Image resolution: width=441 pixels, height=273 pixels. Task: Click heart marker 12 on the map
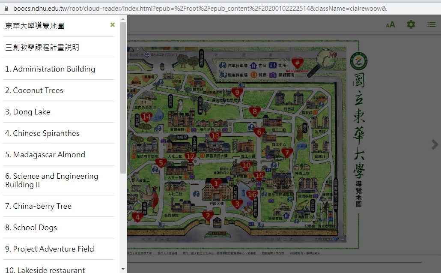click(191, 156)
